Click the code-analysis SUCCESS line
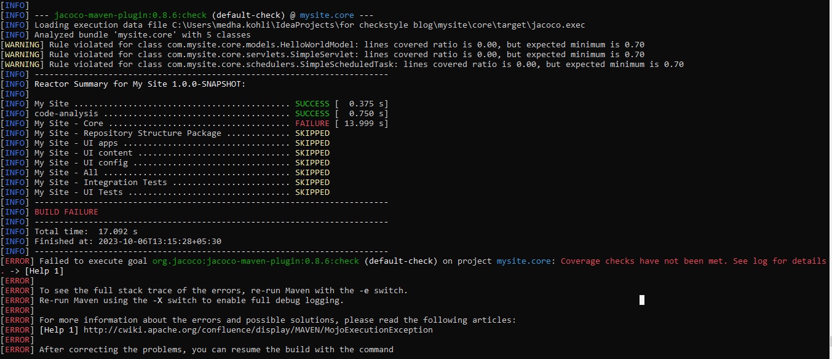The width and height of the screenshot is (832, 359). pyautogui.click(x=184, y=113)
